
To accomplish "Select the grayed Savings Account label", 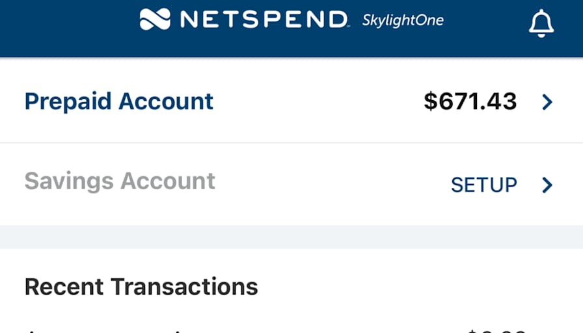I will pyautogui.click(x=120, y=181).
